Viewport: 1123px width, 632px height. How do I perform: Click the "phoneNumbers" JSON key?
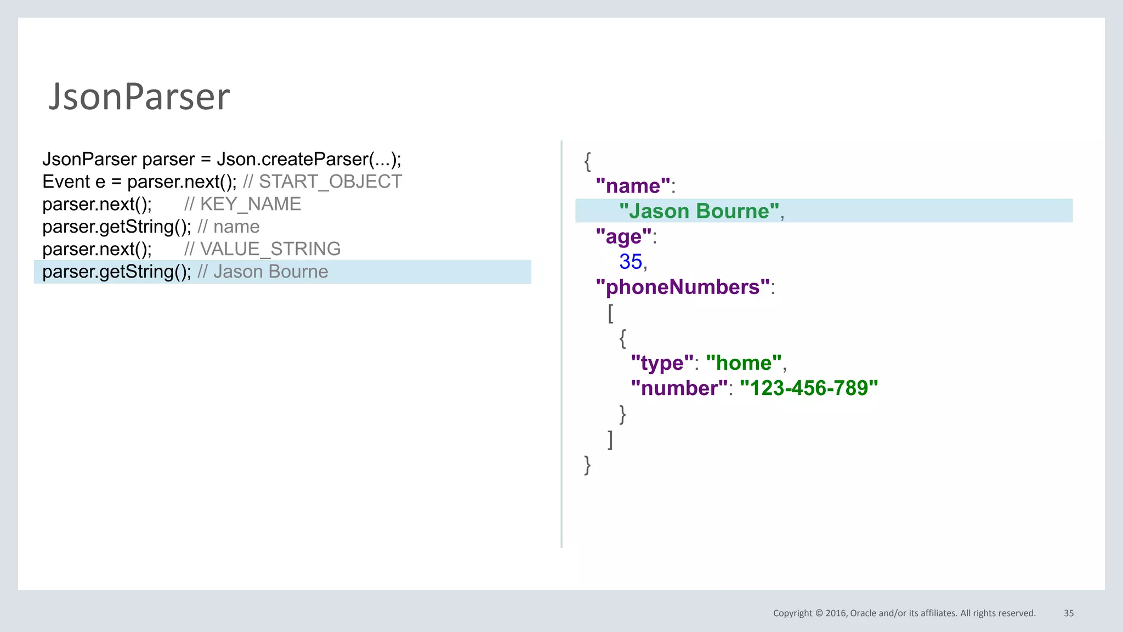pyautogui.click(x=683, y=287)
